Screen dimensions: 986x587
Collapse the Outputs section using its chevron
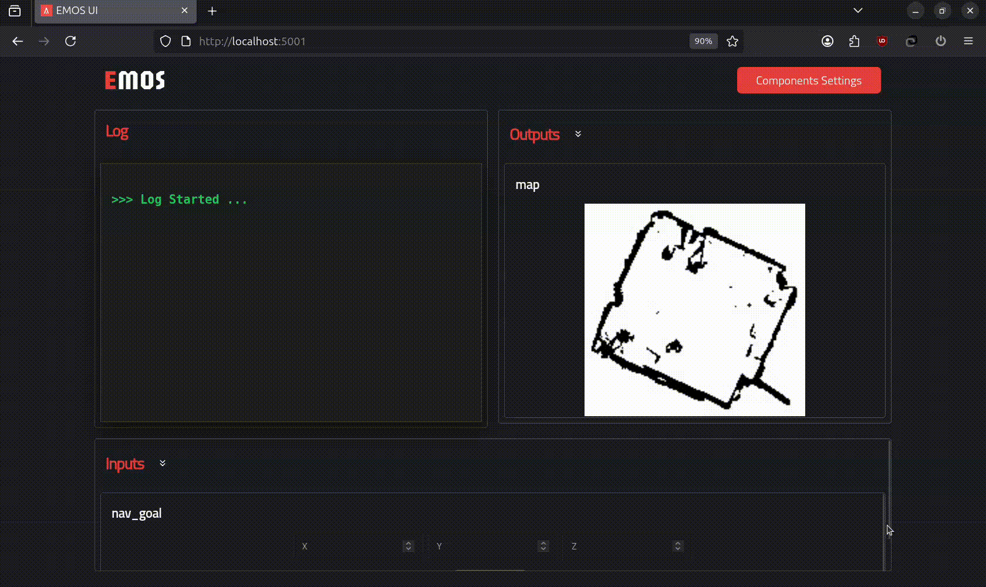pyautogui.click(x=578, y=134)
